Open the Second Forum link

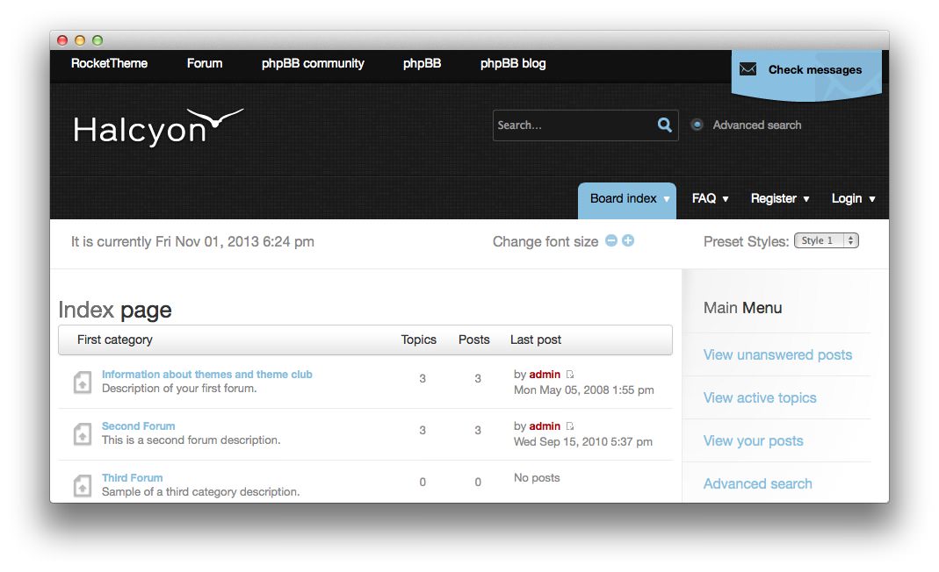tap(138, 426)
